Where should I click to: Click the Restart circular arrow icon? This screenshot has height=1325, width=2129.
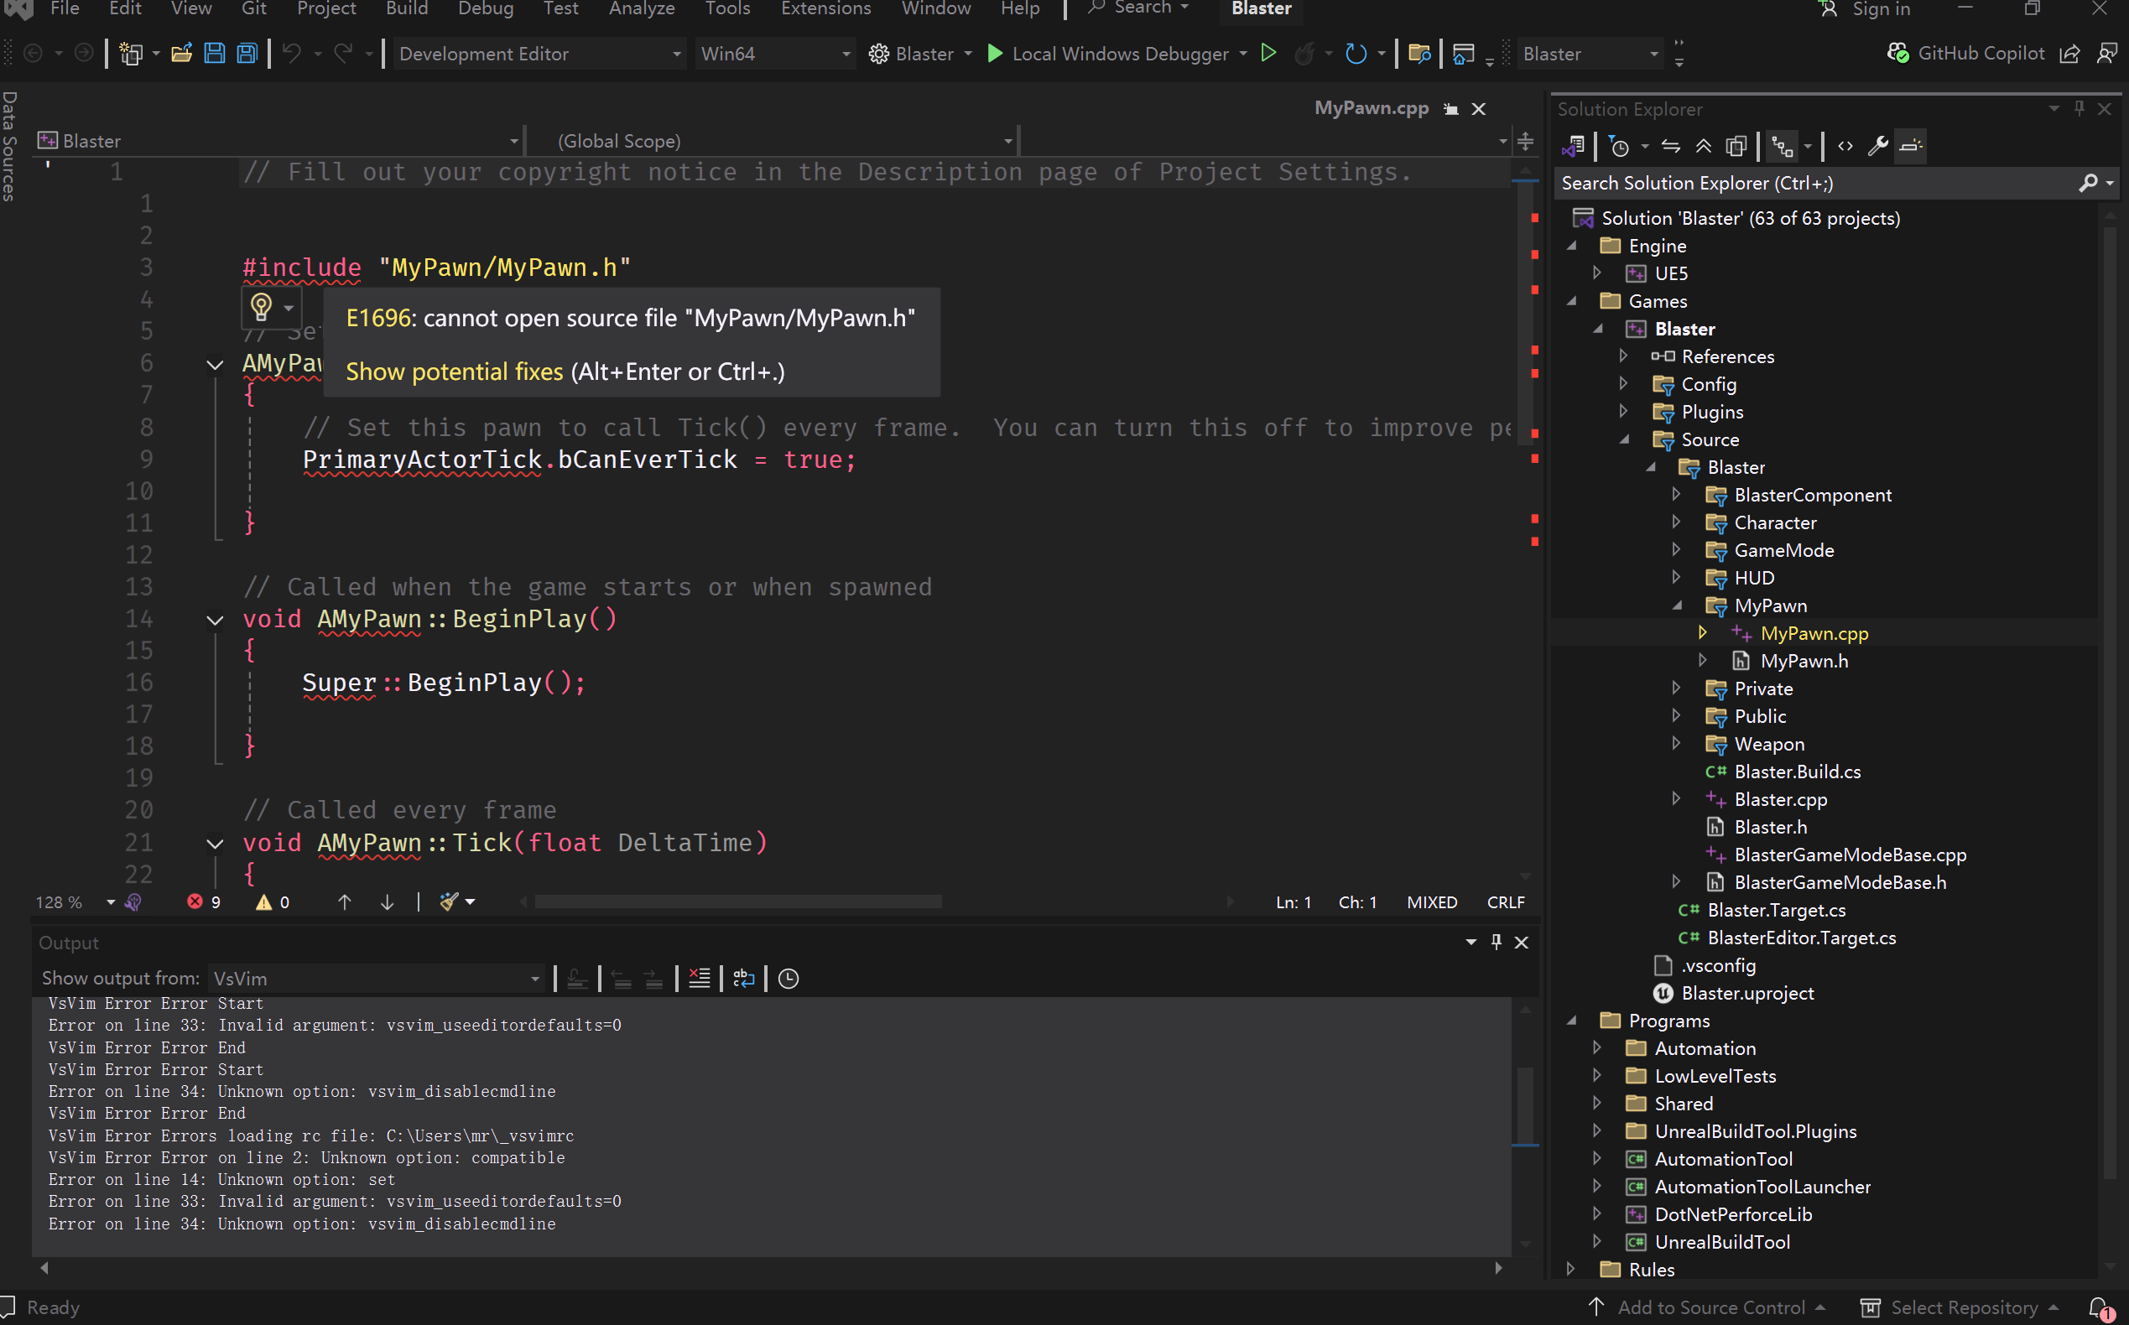click(x=1355, y=54)
